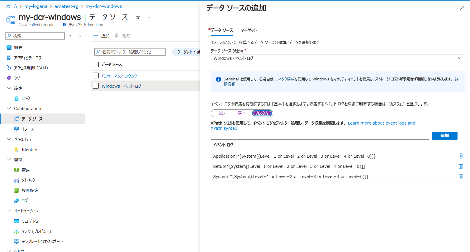Collapse the 監視 section in sidebar
Viewport: 470px width, 252px height.
pyautogui.click(x=9, y=160)
